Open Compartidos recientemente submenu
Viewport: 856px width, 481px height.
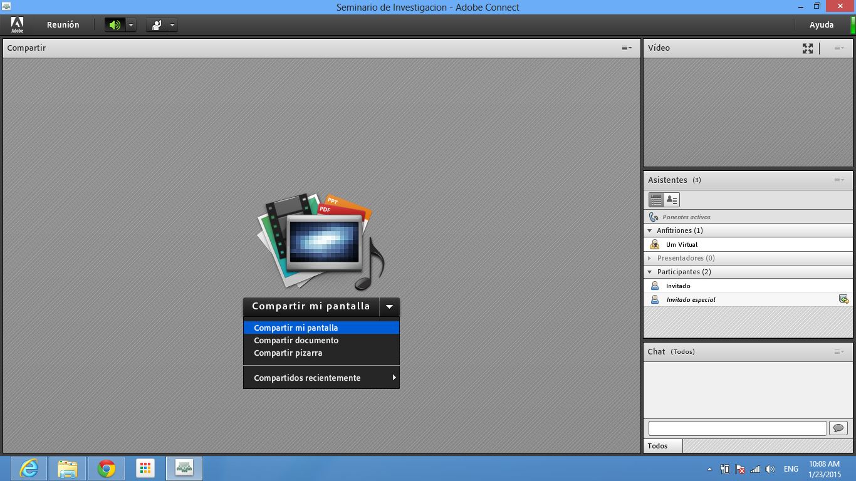pyautogui.click(x=321, y=378)
